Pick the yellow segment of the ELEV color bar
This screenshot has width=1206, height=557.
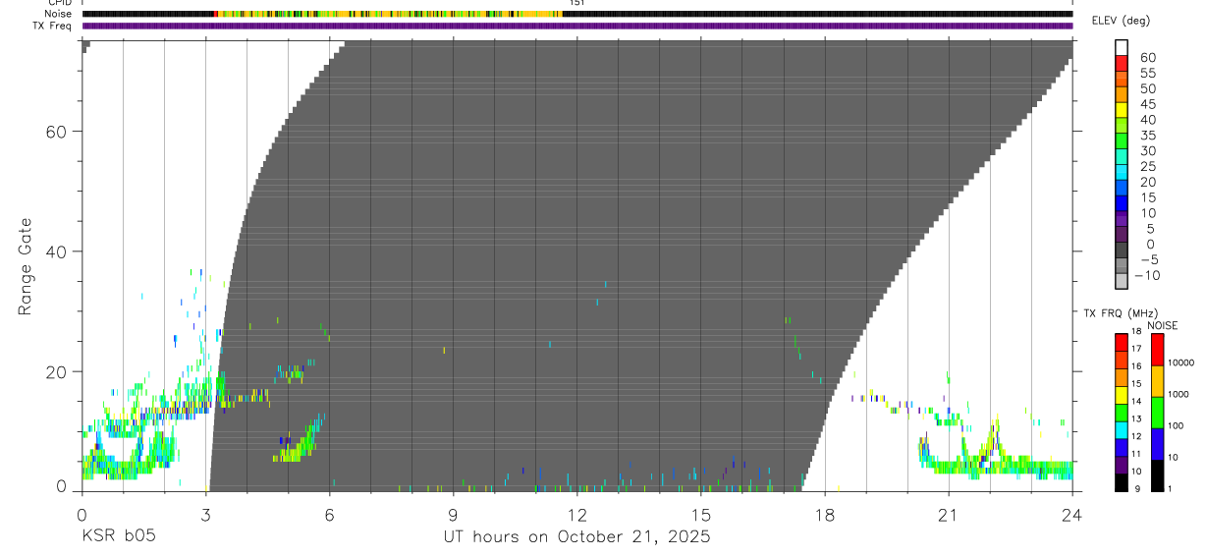click(x=1122, y=110)
